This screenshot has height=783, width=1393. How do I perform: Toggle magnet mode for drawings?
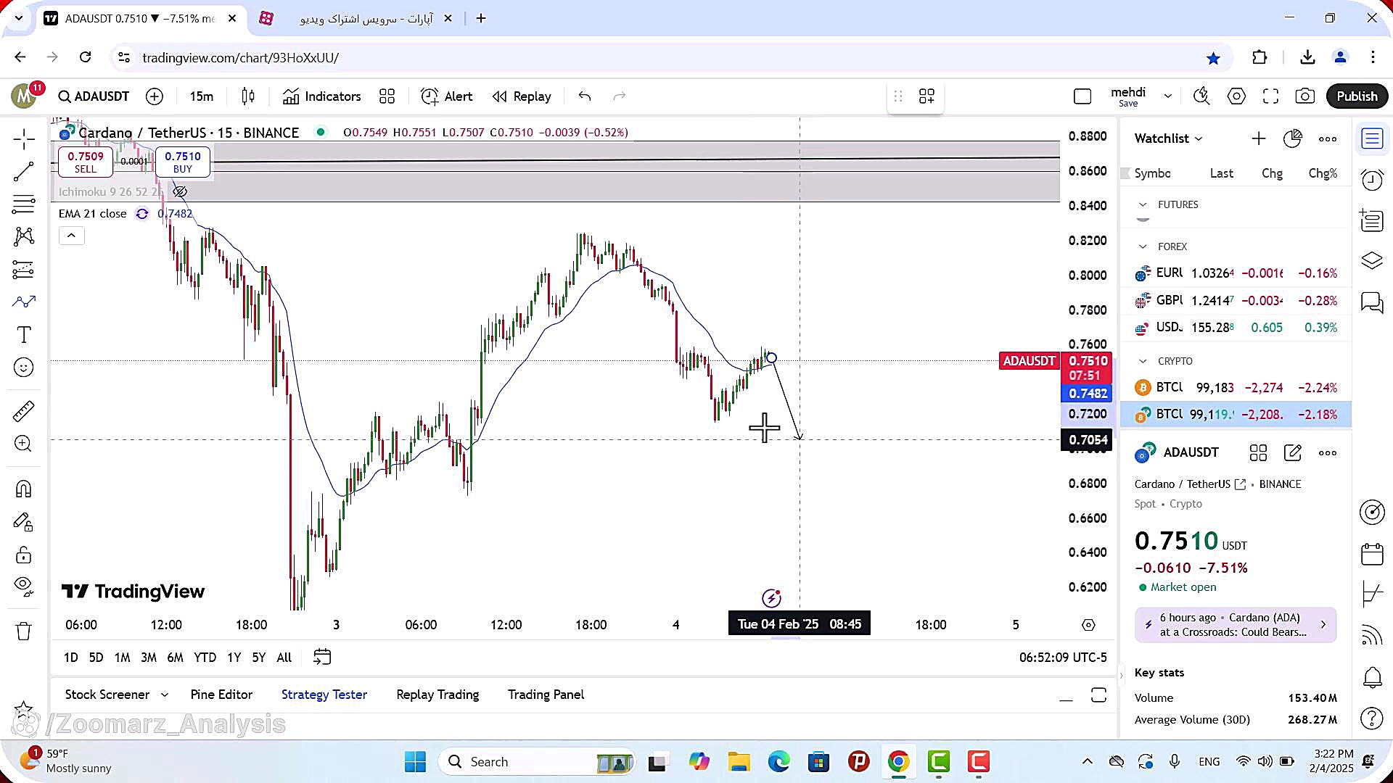[23, 489]
